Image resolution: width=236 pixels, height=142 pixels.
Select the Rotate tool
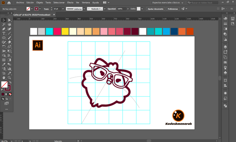(4, 47)
